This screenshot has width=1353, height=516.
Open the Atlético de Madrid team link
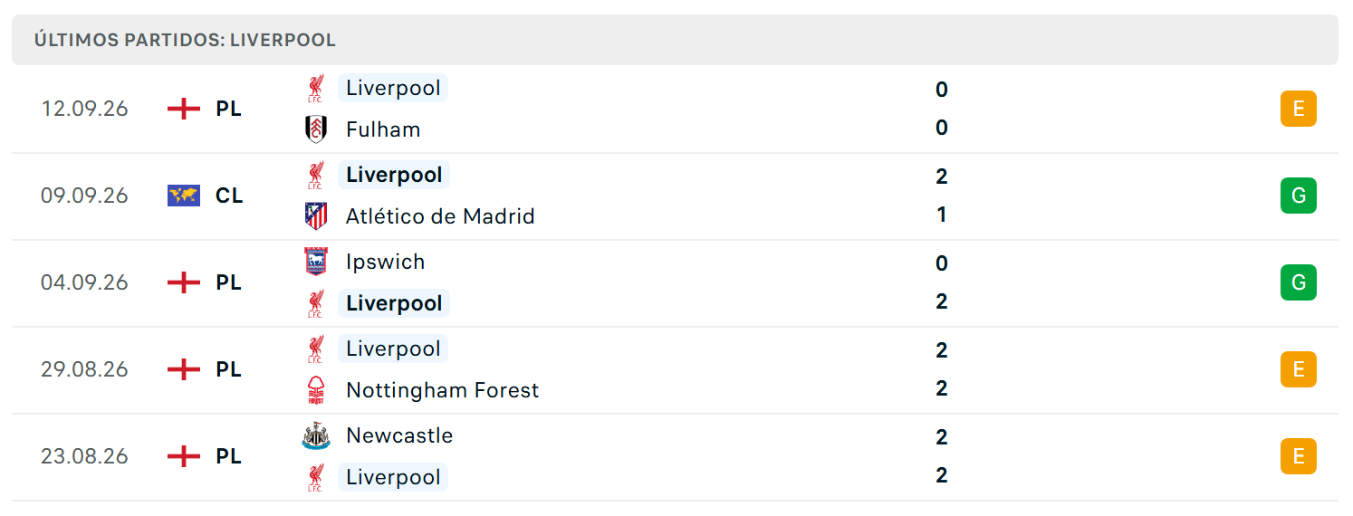point(440,216)
